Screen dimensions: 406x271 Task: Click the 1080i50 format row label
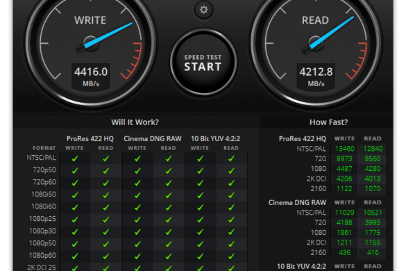44,195
